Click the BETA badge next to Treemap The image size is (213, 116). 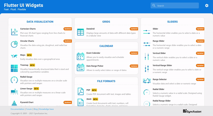[32, 65]
